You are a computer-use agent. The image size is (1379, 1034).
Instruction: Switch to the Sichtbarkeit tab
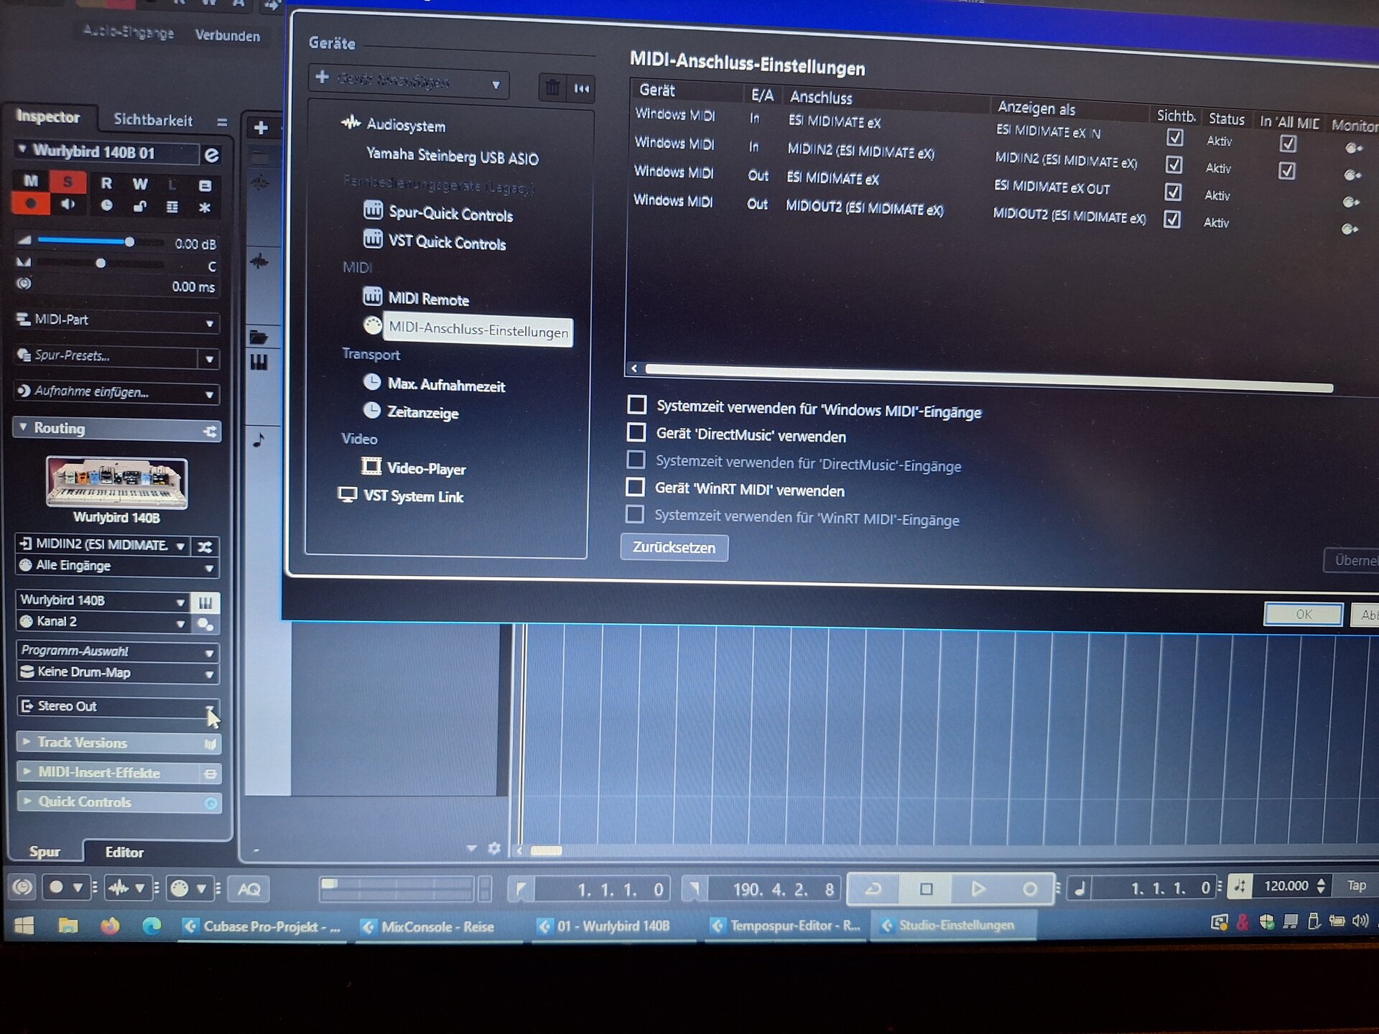pos(152,120)
